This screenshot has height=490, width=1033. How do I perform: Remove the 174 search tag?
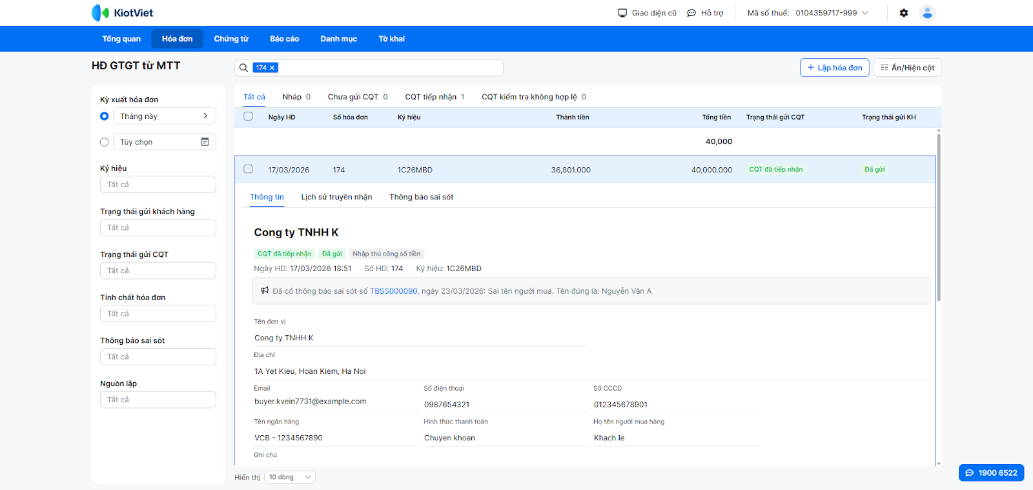(272, 68)
